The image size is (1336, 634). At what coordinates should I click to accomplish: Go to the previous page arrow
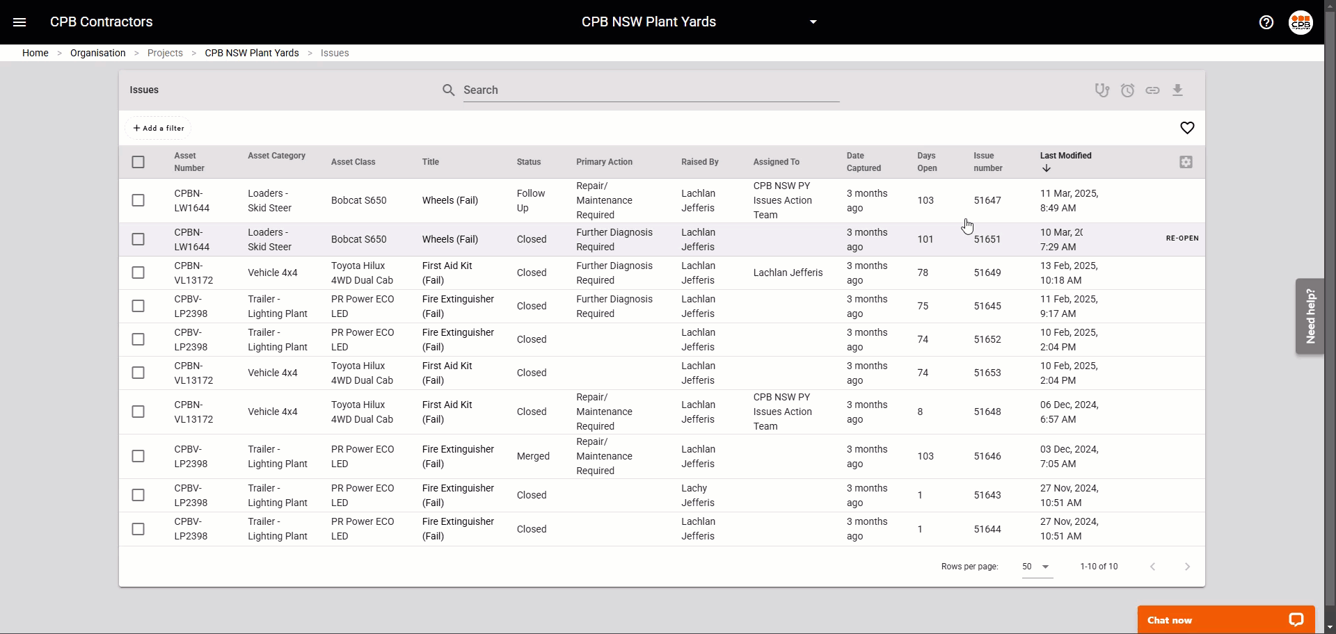click(1153, 567)
